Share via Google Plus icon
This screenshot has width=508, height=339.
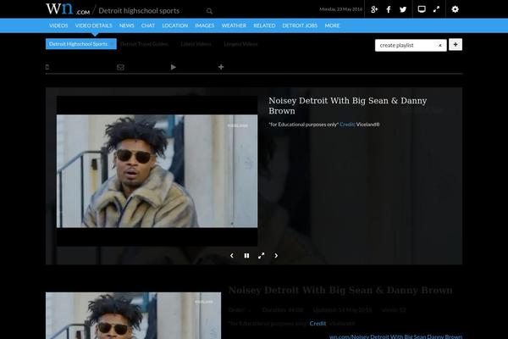coord(374,9)
